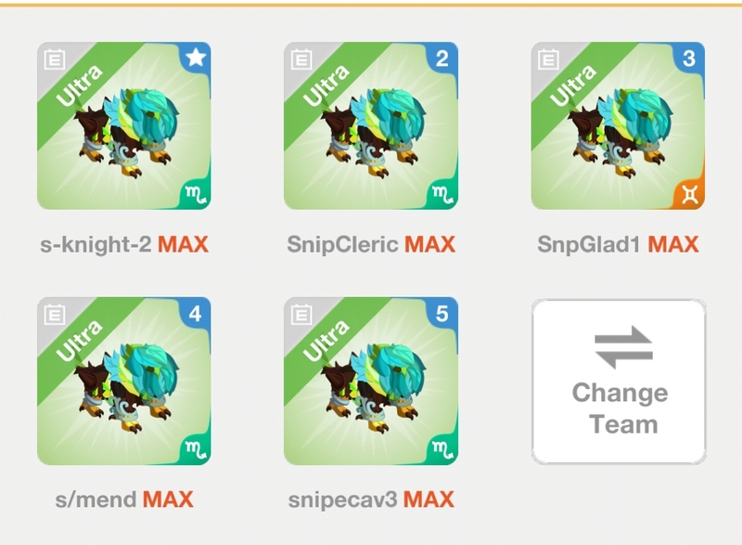Select the SnipCleric MAX name label

371,245
